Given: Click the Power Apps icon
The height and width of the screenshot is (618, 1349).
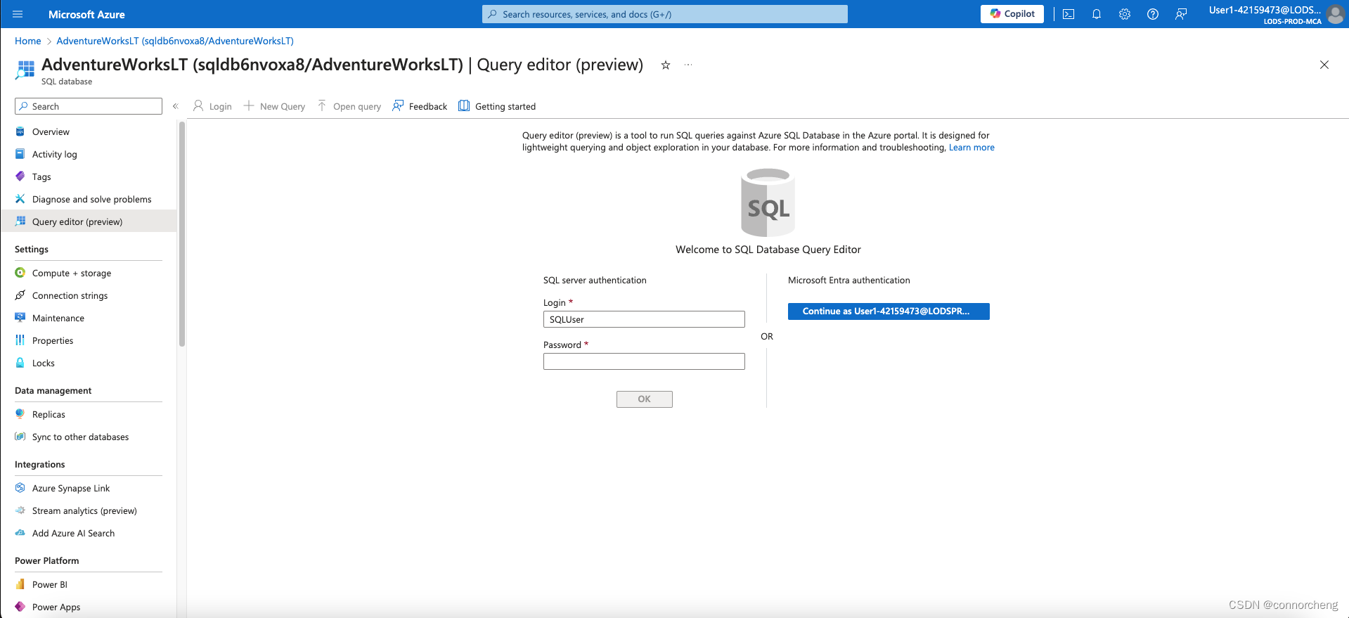Looking at the screenshot, I should pos(20,607).
